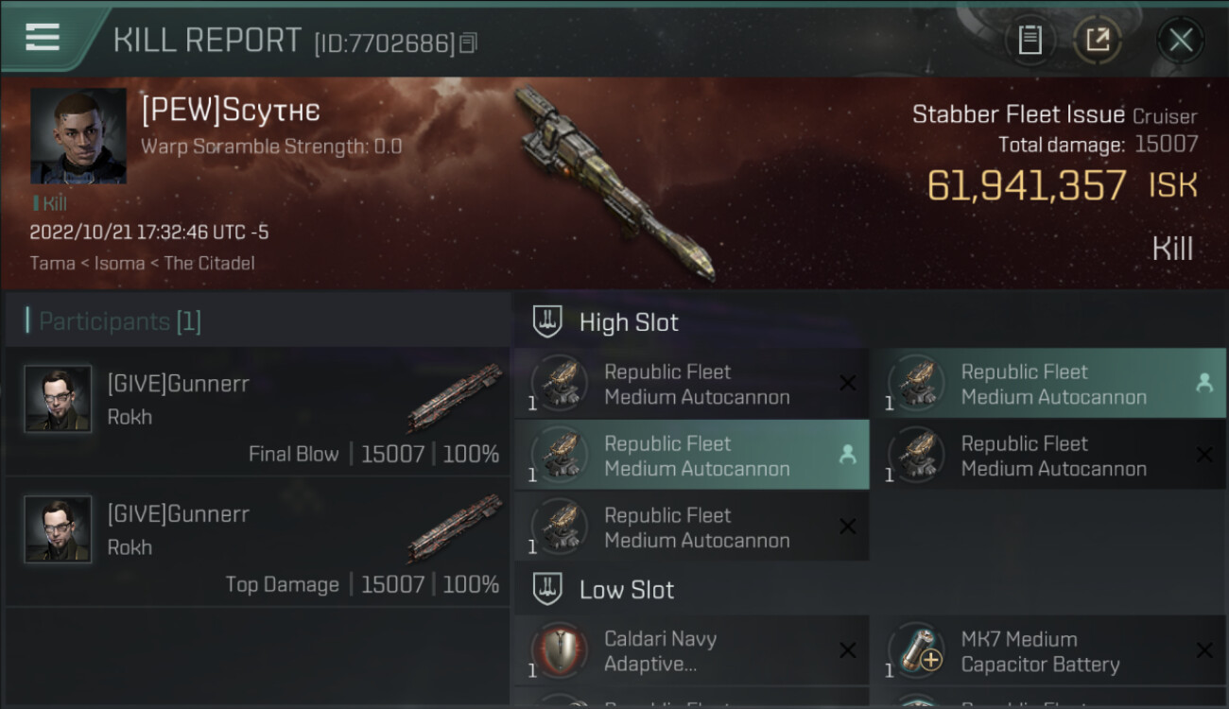
Task: Select Caldari Navy Adaptive module
Action: 691,651
